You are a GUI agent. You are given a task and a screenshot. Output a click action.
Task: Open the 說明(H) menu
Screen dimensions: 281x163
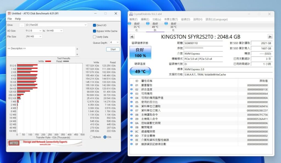[198, 19]
